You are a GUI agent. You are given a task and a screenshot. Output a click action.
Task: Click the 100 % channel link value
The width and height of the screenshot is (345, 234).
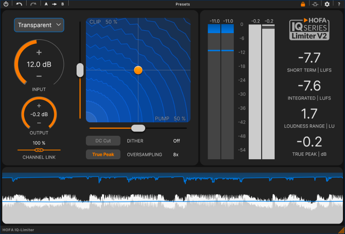point(39,143)
